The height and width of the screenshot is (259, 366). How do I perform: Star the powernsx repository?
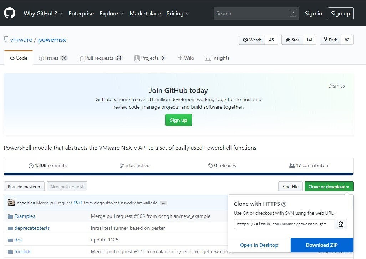coord(292,40)
